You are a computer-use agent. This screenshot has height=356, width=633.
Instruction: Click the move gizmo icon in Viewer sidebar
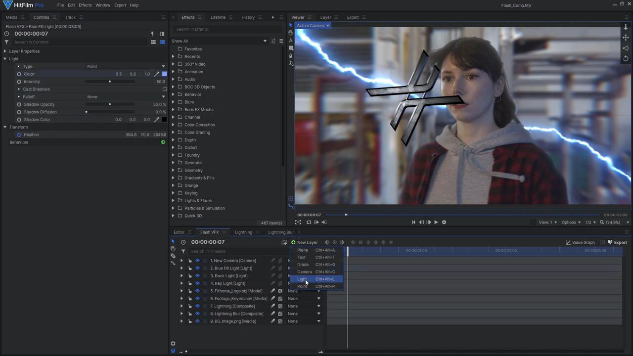[626, 38]
